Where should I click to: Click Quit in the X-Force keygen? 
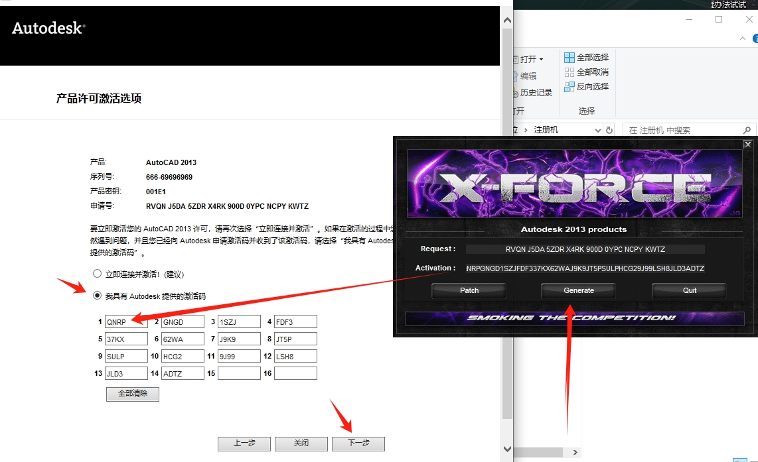(688, 290)
